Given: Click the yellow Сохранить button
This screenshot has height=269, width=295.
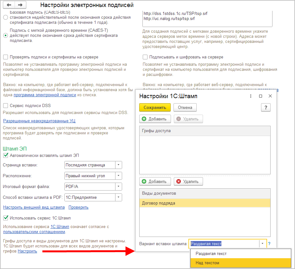Looking at the screenshot, I should click(x=155, y=108).
